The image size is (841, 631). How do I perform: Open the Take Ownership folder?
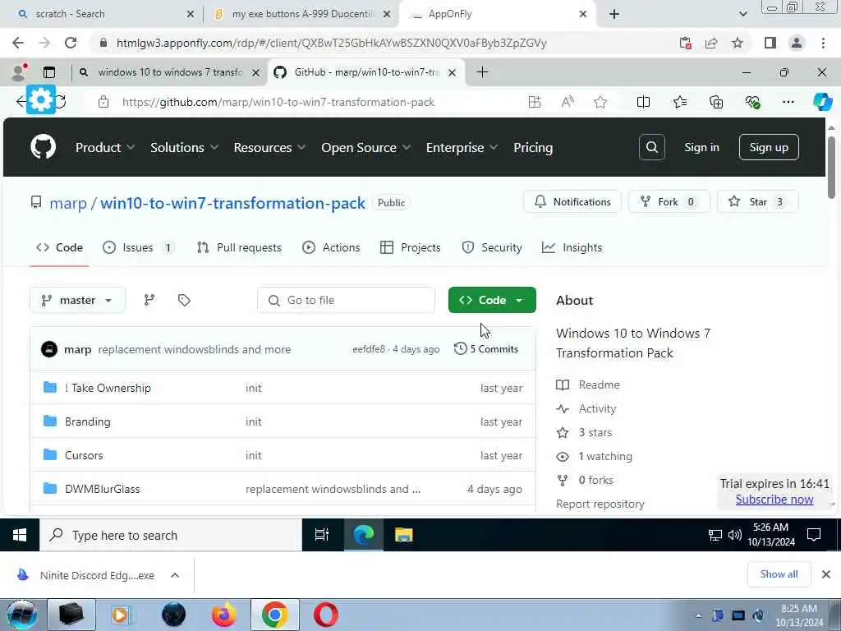[x=108, y=388]
